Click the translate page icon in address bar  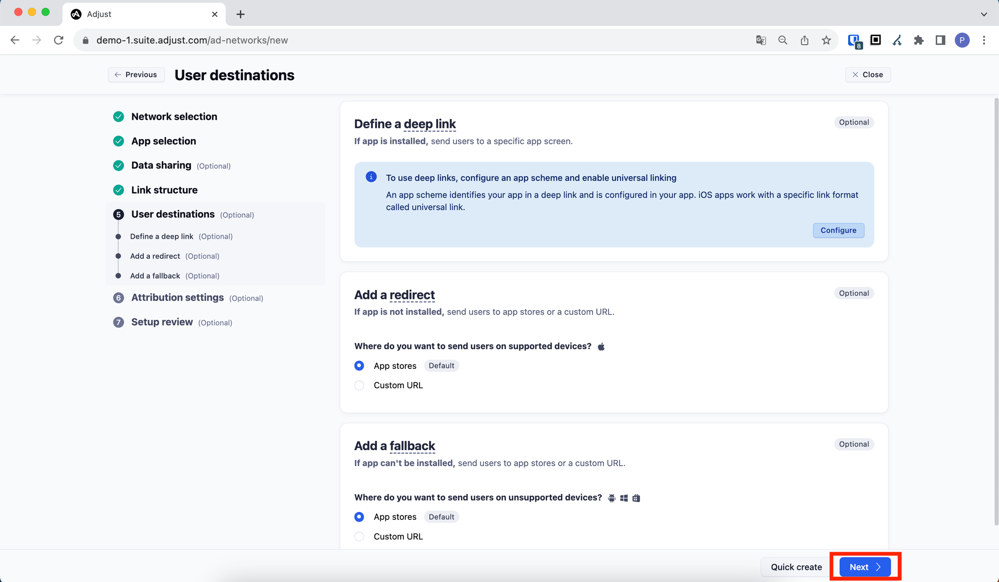point(761,40)
